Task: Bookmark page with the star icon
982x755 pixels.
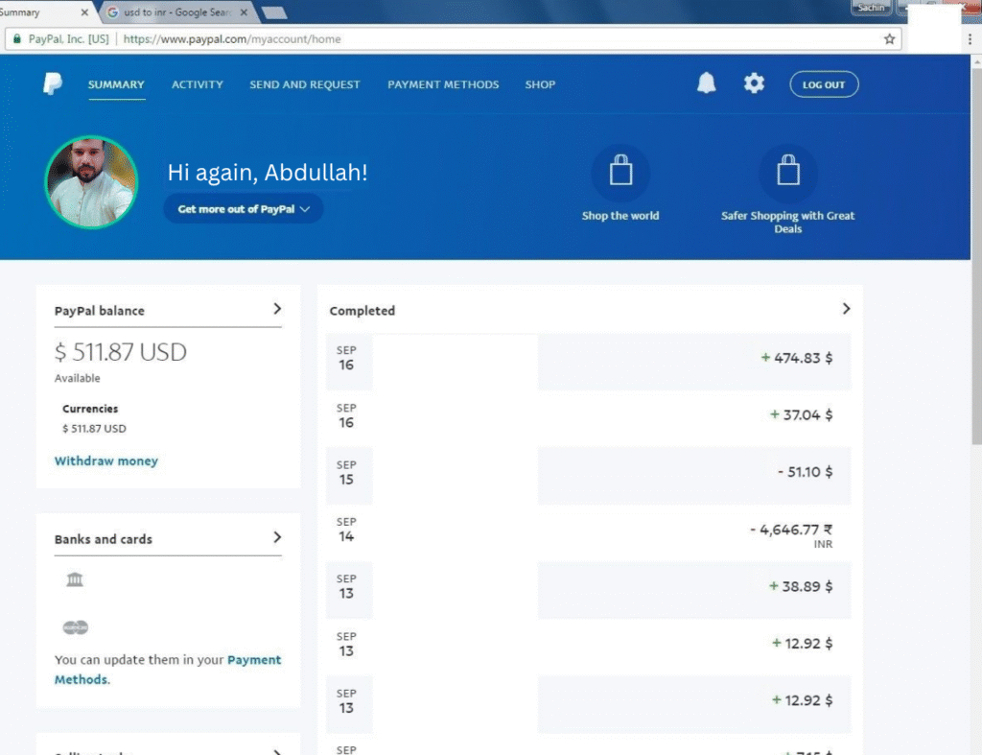Action: pos(889,39)
